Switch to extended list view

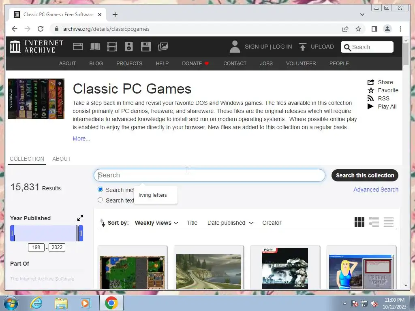374,222
